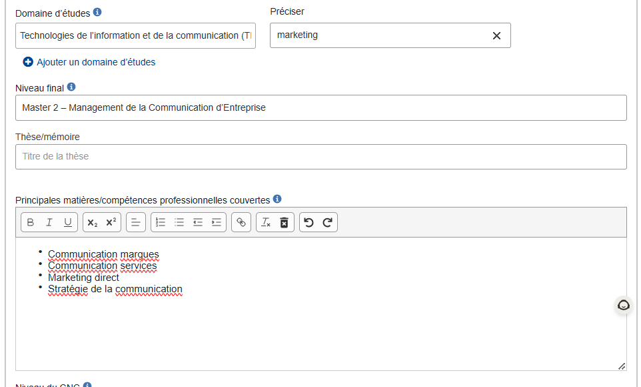Toggle italic formatting in the editor
Screen dimensions: 641x387
(49, 223)
